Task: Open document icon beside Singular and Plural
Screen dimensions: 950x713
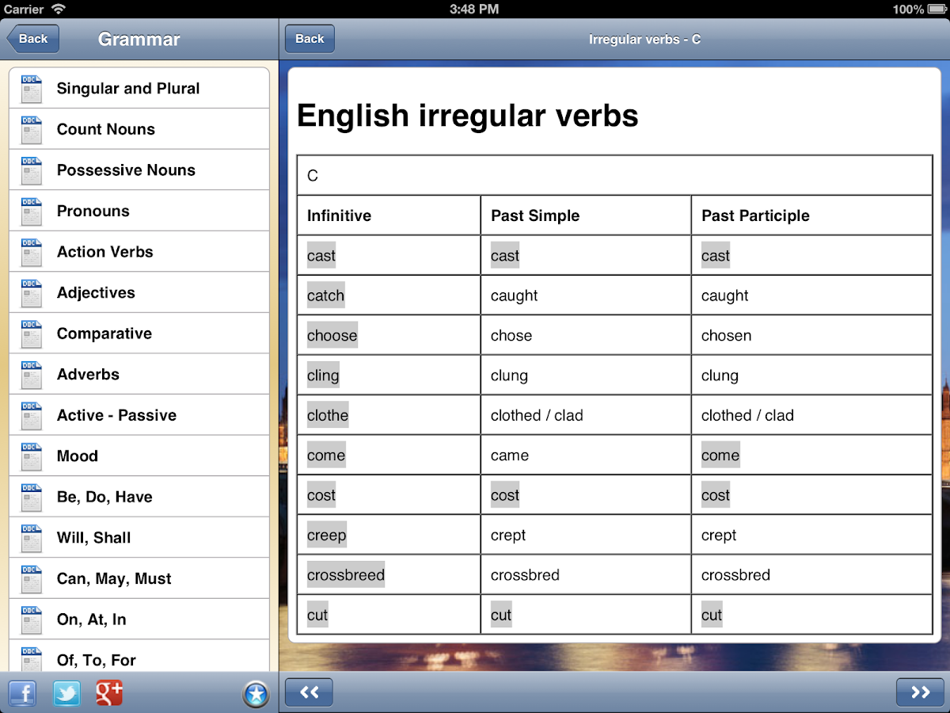Action: pos(31,88)
